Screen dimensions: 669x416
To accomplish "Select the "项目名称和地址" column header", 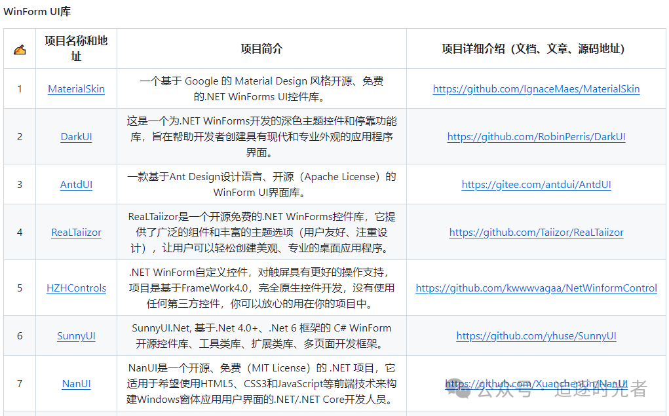I will [77, 48].
